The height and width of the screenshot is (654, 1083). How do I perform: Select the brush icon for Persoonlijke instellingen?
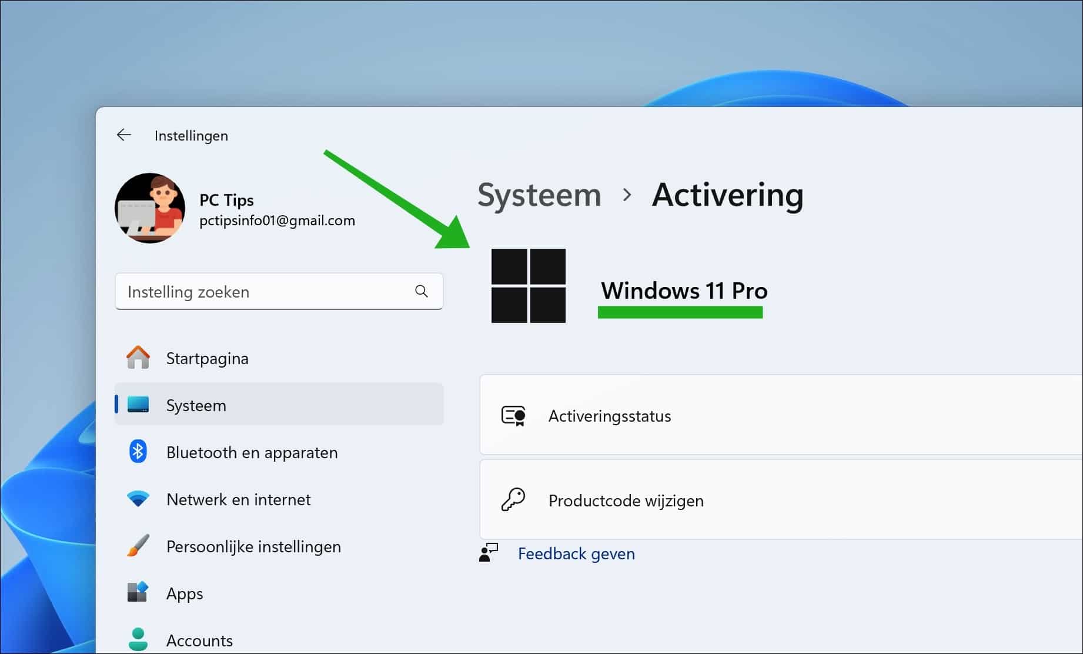tap(137, 546)
